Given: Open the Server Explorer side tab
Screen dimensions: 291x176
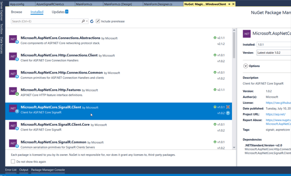Looking at the screenshot, I should pyautogui.click(x=1, y=11).
